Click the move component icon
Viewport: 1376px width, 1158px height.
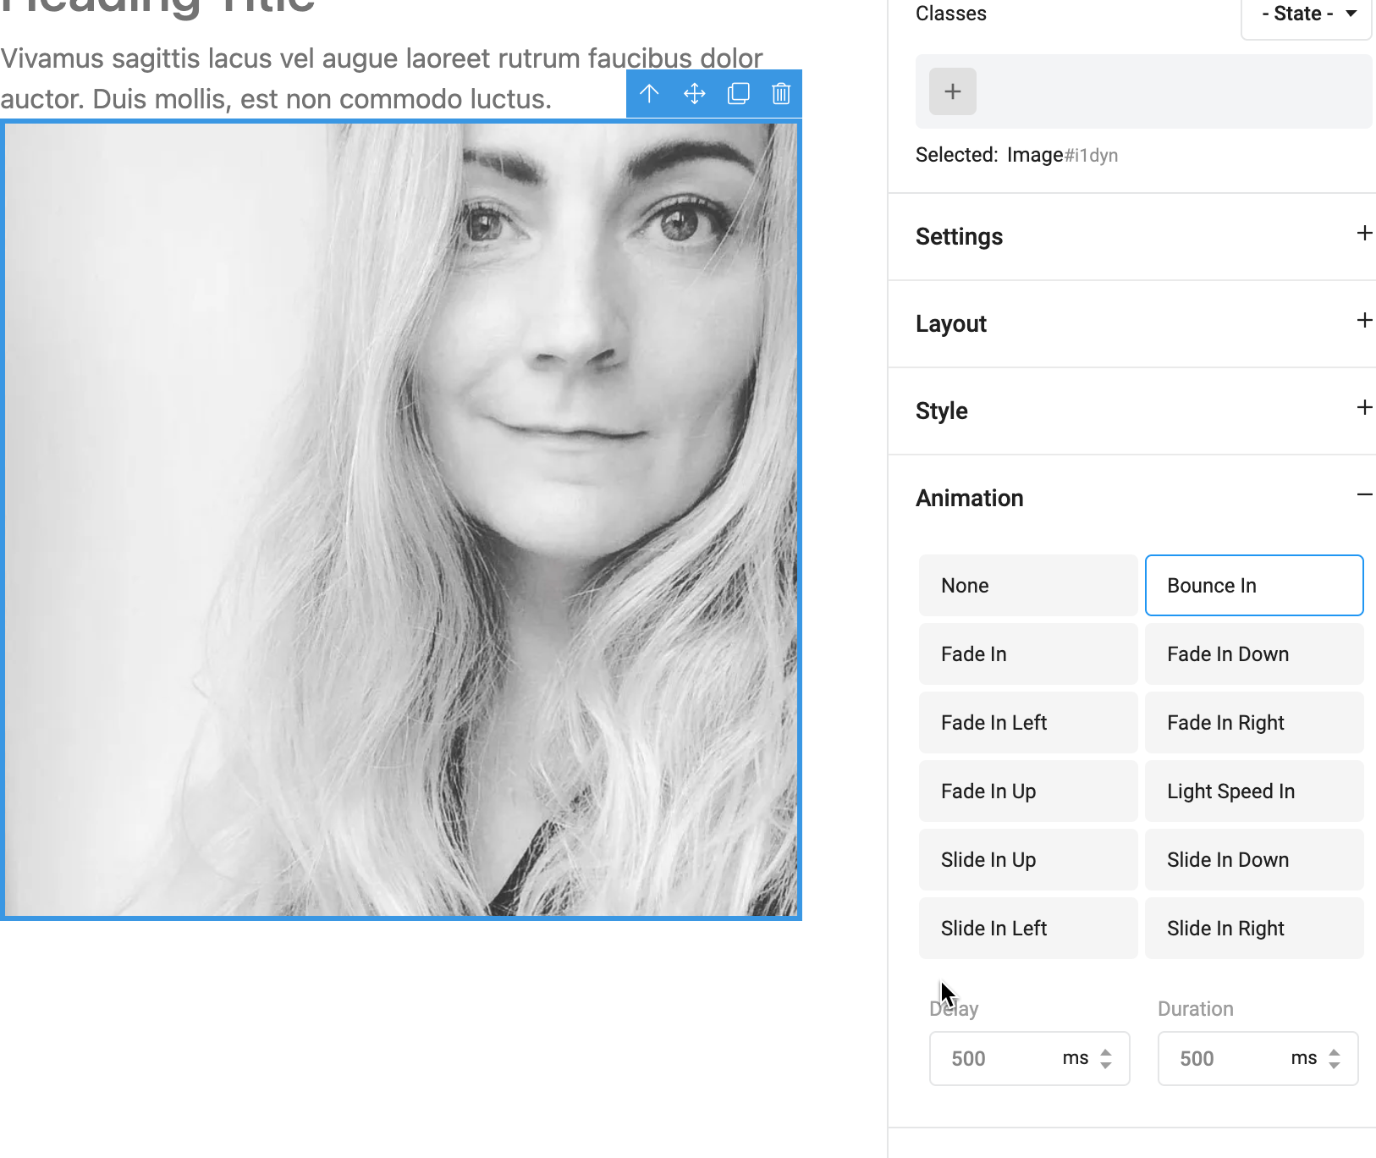tap(694, 94)
